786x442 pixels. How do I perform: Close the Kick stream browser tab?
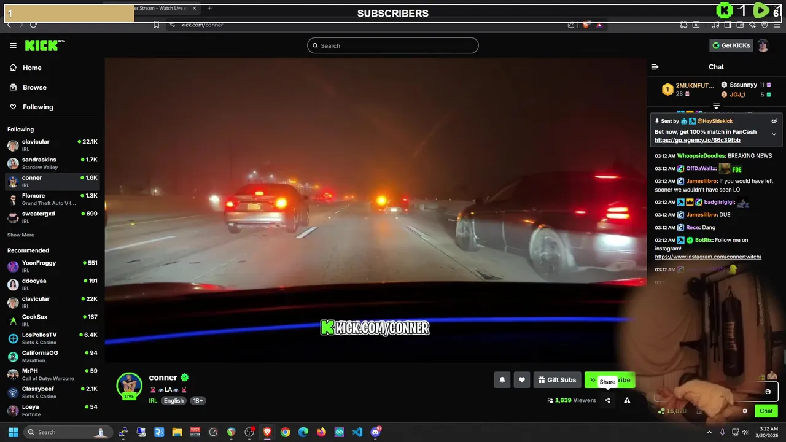click(x=195, y=8)
